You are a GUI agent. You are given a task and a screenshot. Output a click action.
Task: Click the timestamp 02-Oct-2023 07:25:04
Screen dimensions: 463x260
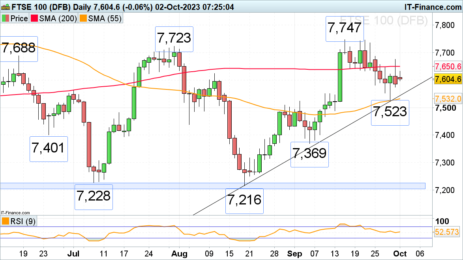(x=195, y=7)
